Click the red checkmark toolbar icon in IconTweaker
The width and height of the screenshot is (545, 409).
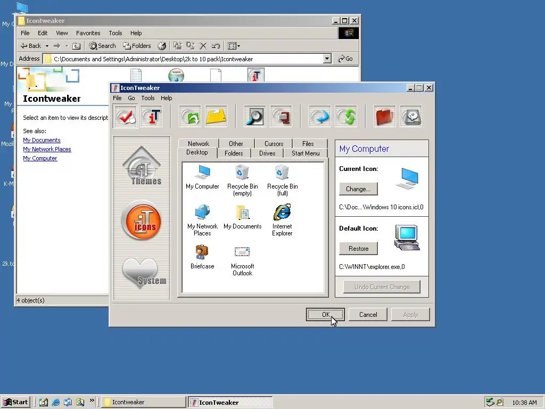(x=126, y=117)
